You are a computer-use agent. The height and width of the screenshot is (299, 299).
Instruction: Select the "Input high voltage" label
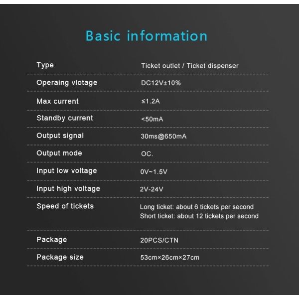coord(68,188)
